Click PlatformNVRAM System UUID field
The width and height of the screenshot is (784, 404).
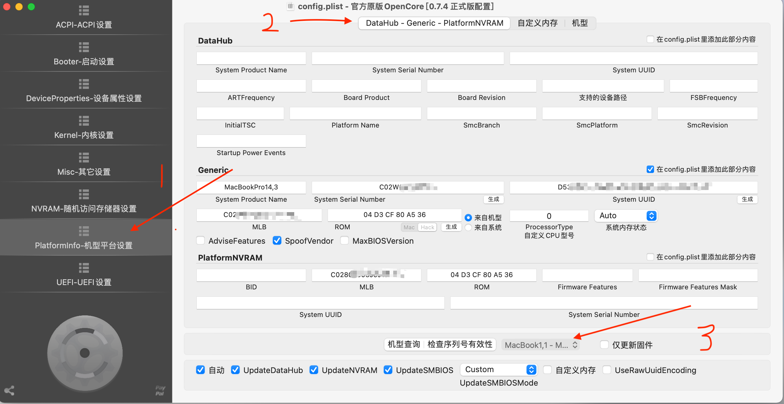(x=320, y=303)
